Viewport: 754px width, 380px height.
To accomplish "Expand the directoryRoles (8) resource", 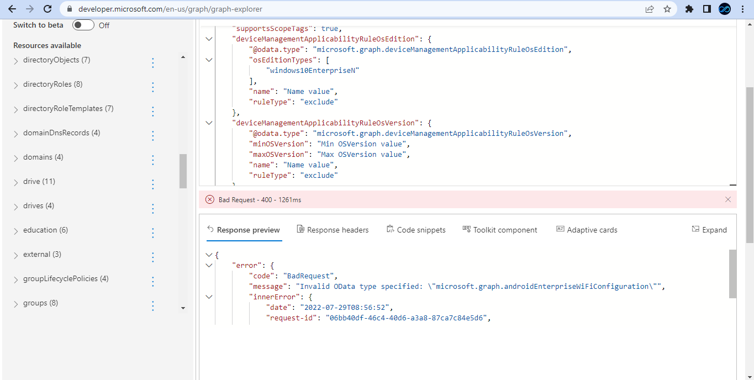I will click(16, 86).
